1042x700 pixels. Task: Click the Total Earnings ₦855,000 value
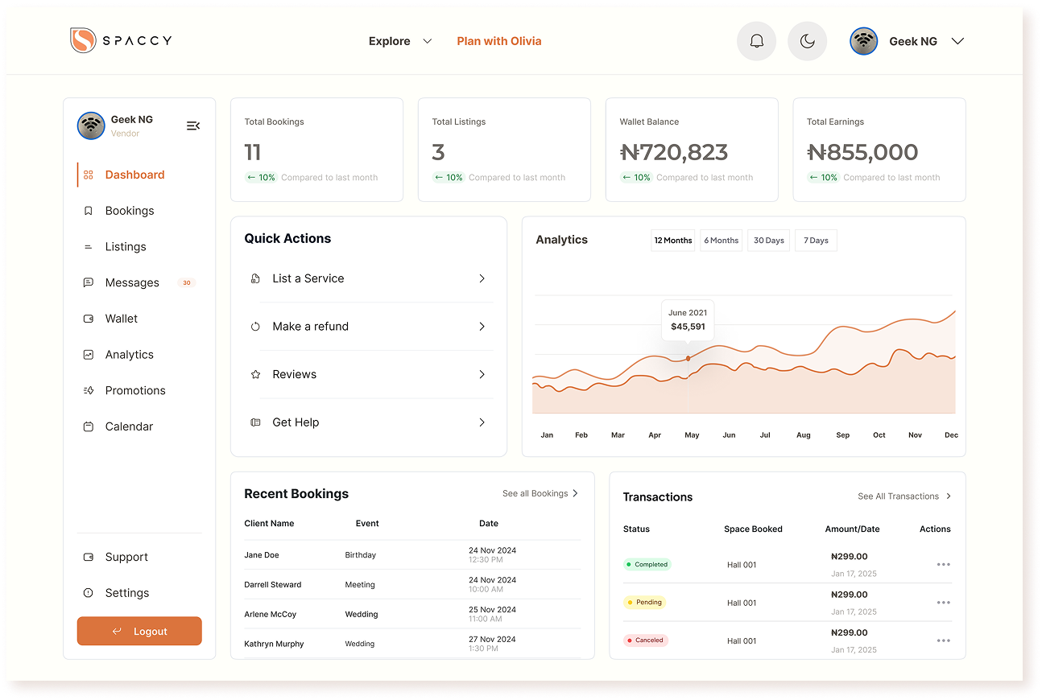coord(862,152)
